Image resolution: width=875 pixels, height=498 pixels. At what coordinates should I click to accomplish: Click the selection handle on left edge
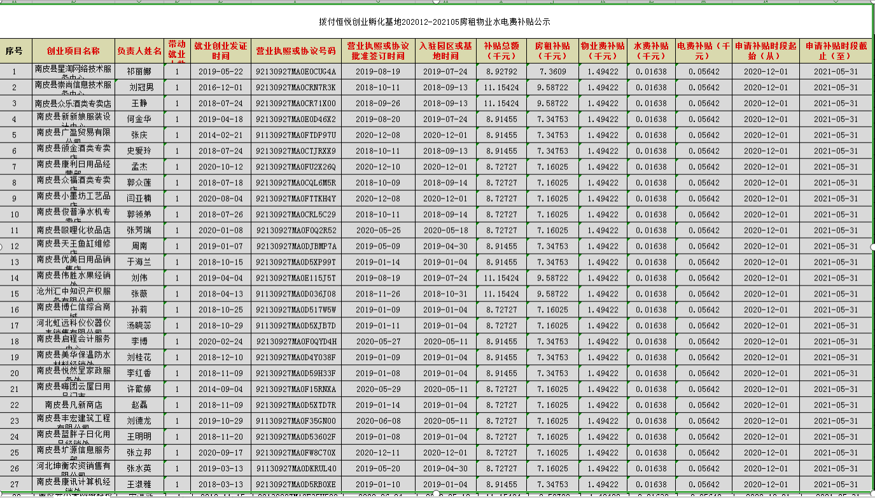click(x=1, y=246)
